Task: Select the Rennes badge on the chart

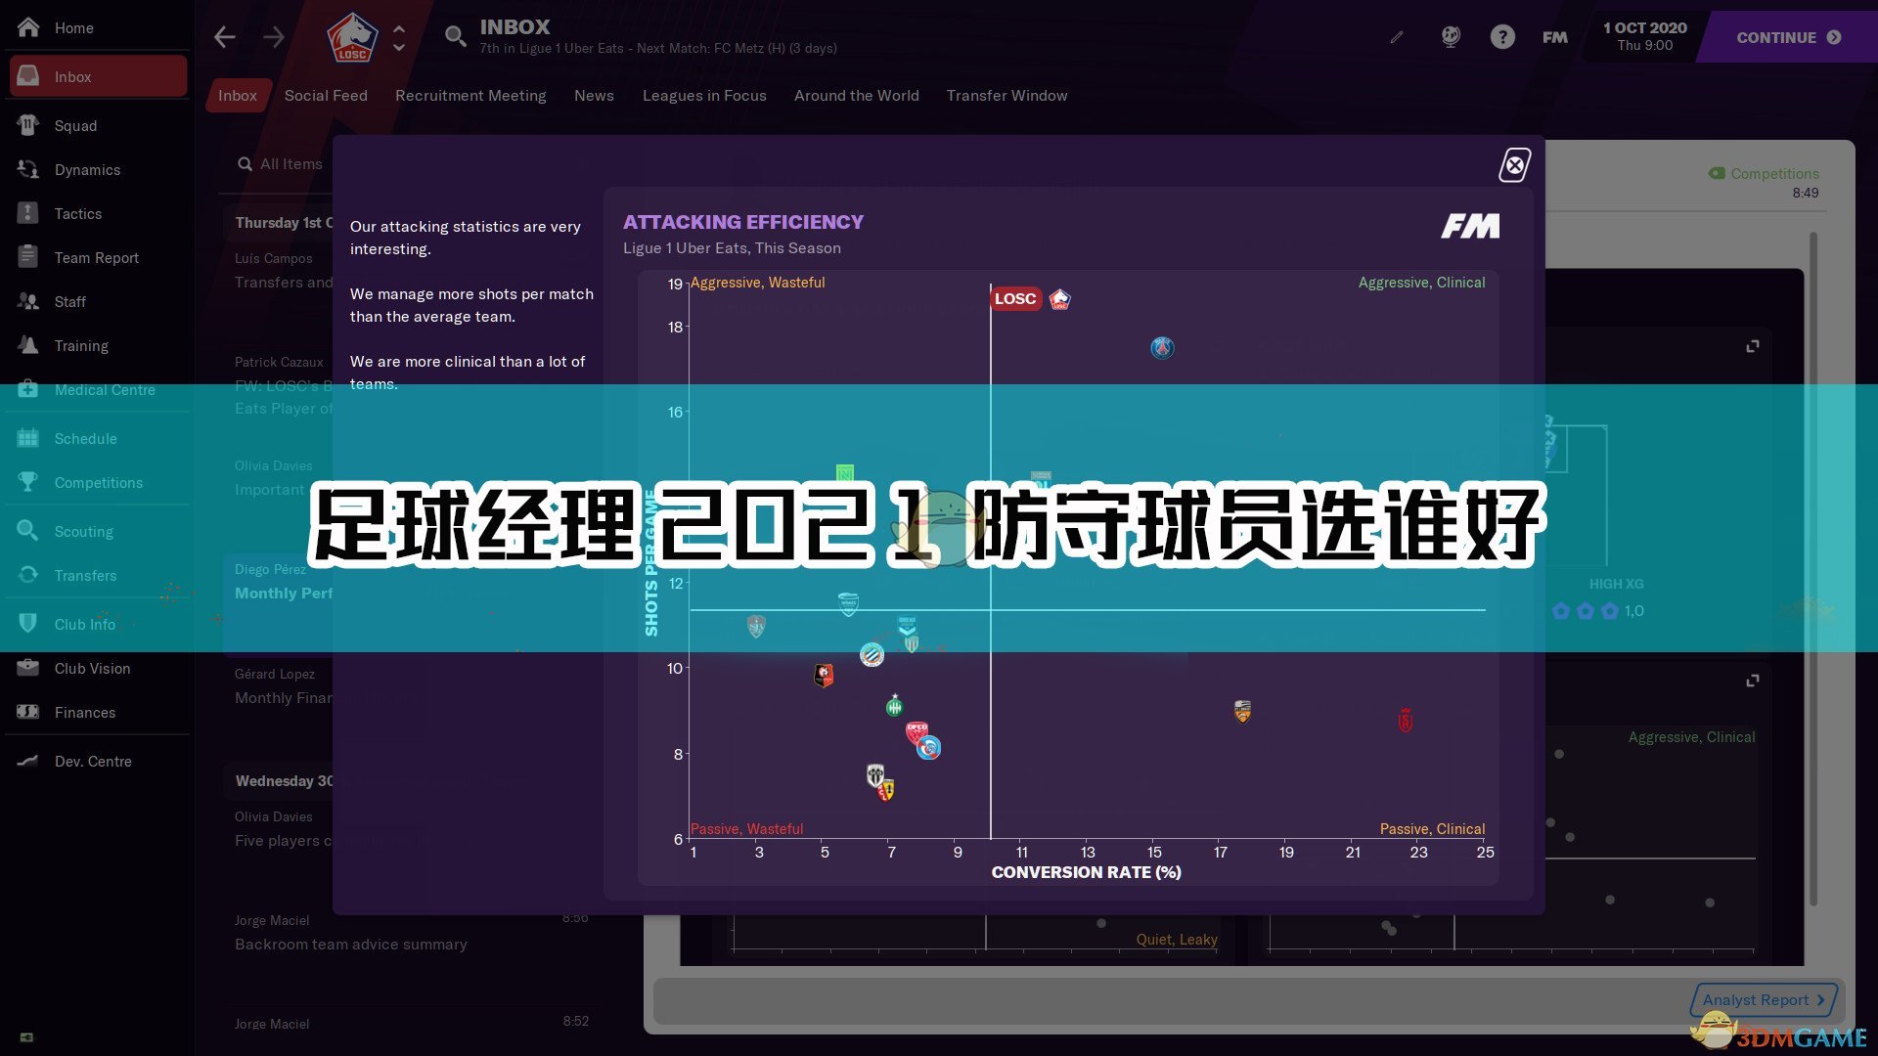Action: [824, 675]
